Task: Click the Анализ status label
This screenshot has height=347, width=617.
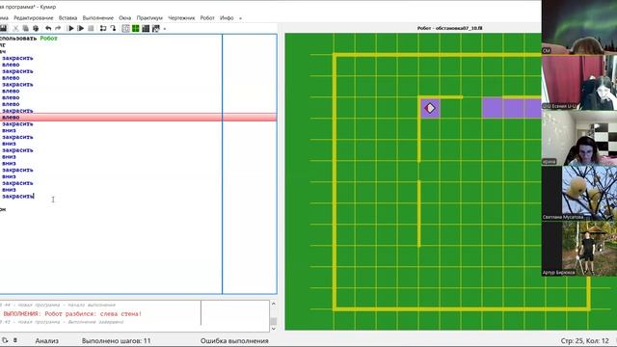Action: click(47, 340)
